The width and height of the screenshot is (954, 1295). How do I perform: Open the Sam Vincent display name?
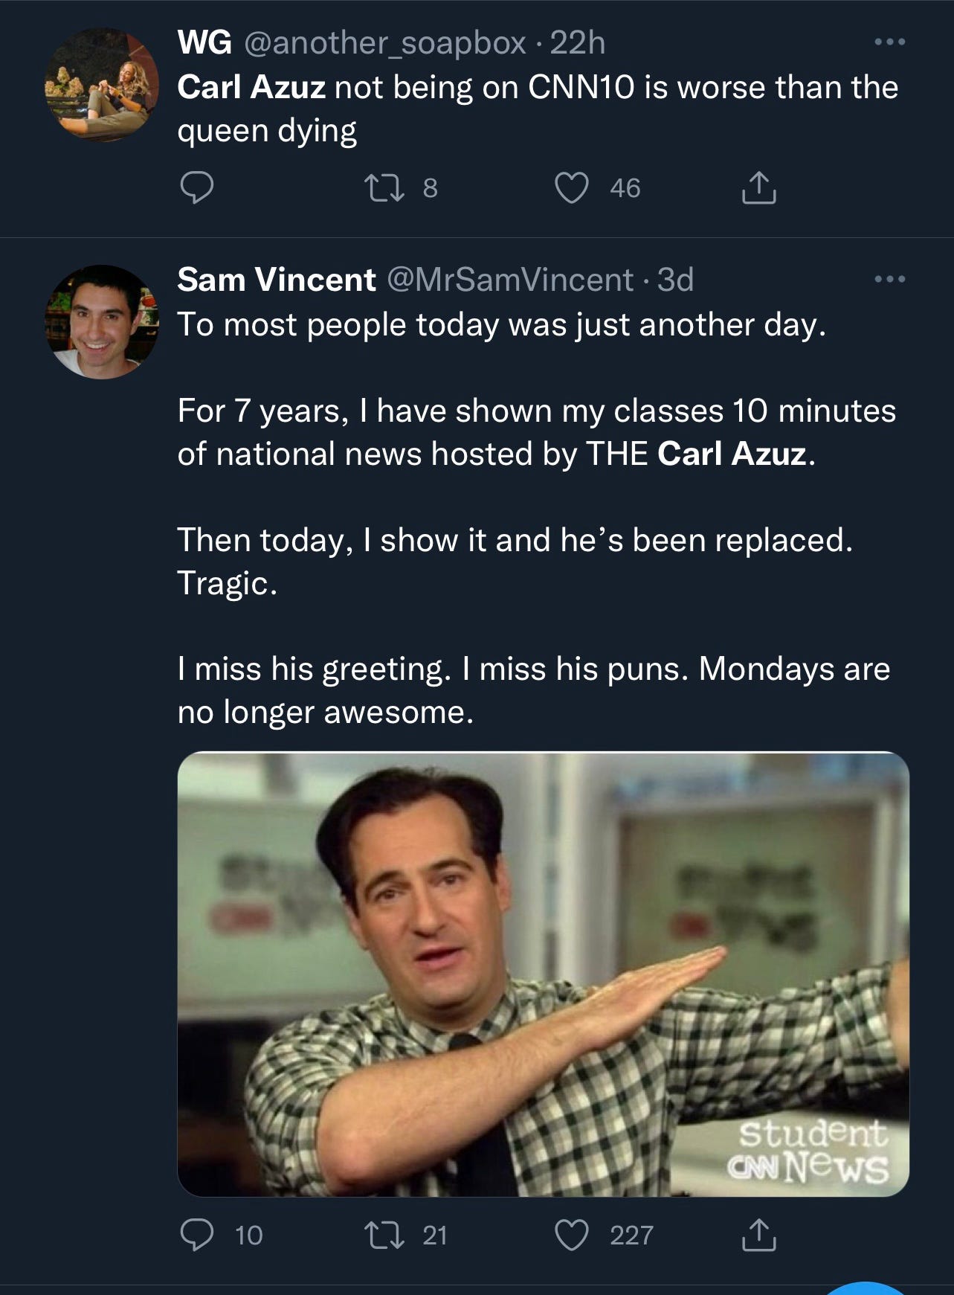276,280
